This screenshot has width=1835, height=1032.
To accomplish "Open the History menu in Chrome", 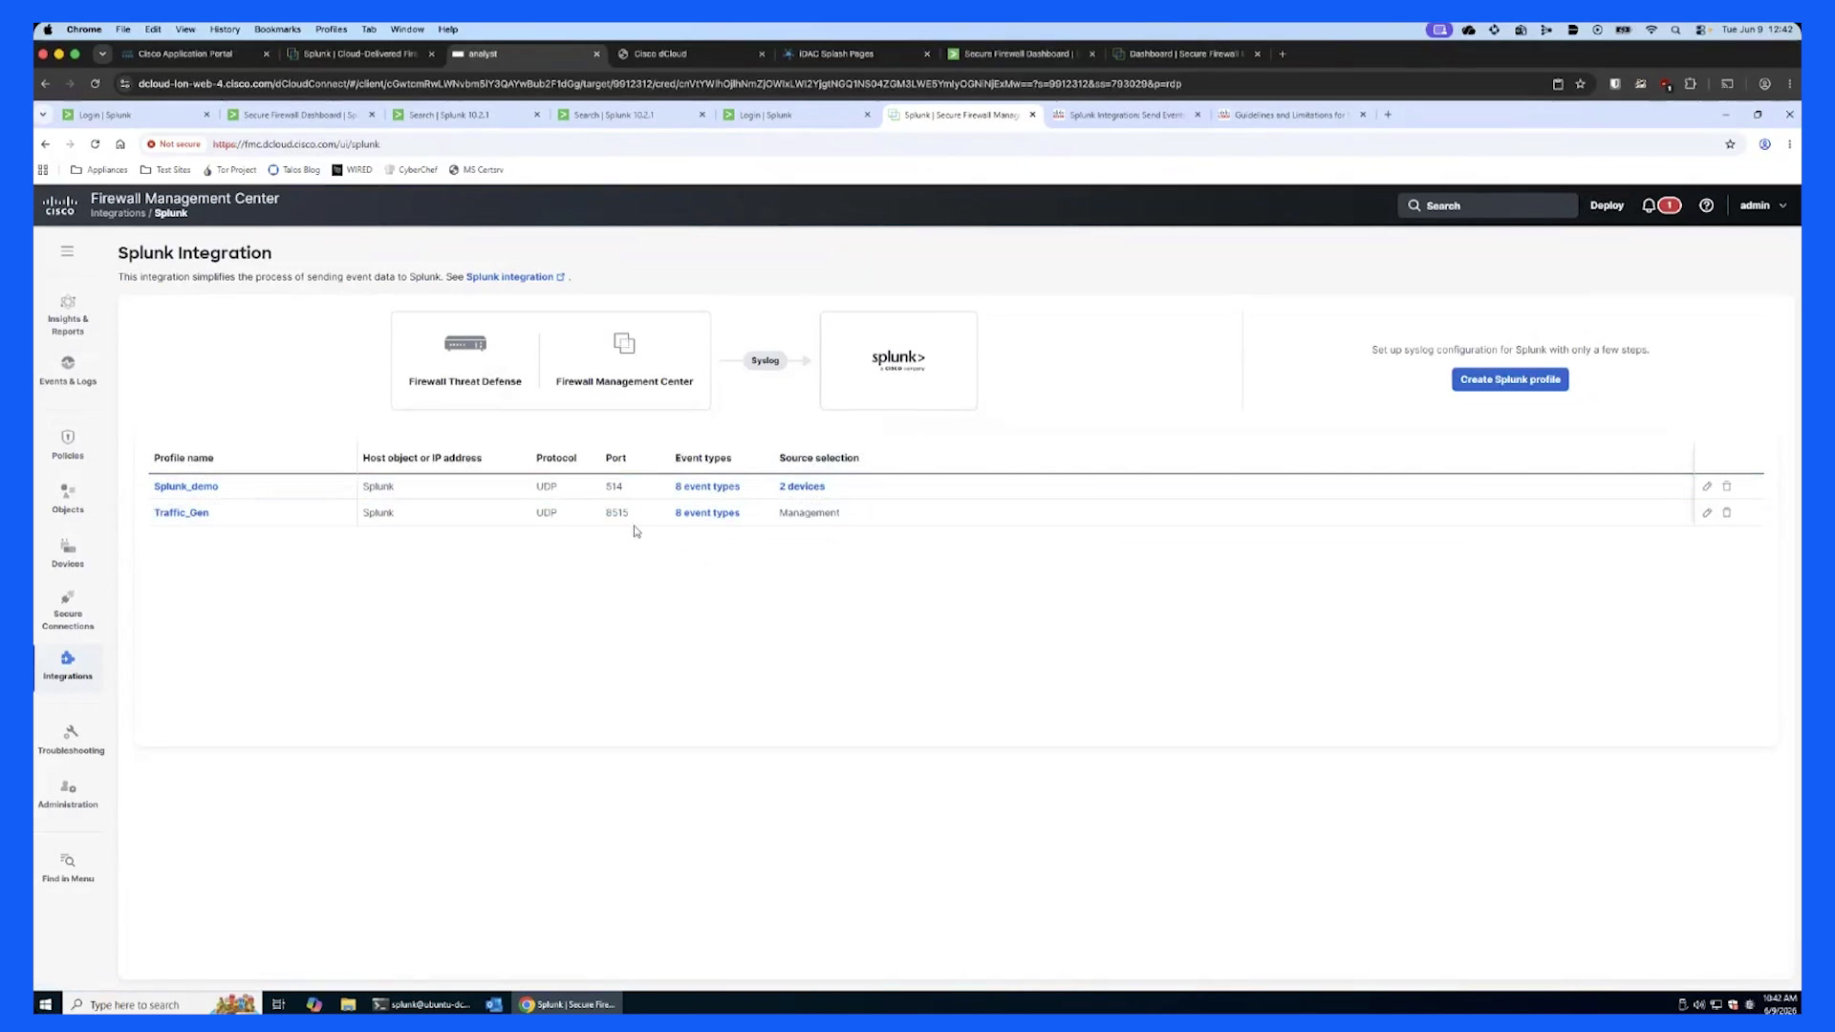I will pos(225,30).
